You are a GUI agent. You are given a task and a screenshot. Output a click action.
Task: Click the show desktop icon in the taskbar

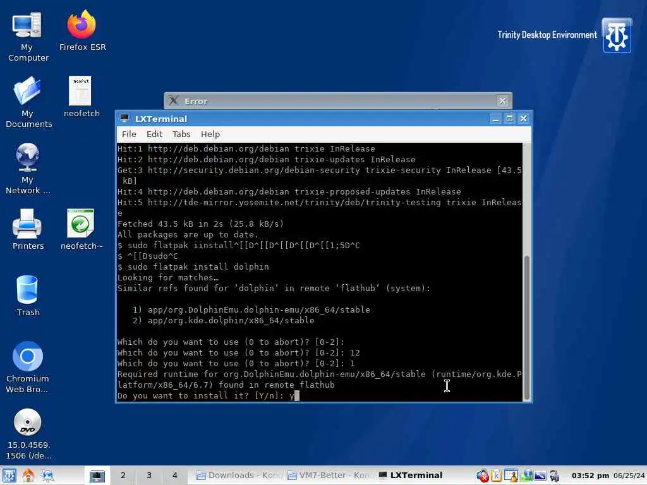(x=47, y=476)
